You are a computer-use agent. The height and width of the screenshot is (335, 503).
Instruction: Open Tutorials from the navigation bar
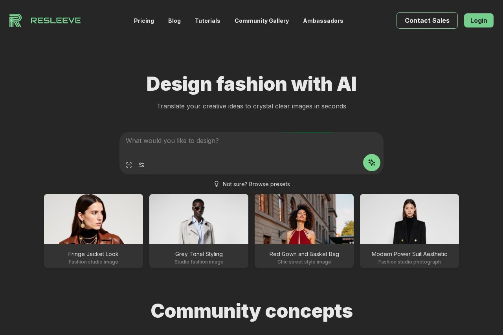207,21
